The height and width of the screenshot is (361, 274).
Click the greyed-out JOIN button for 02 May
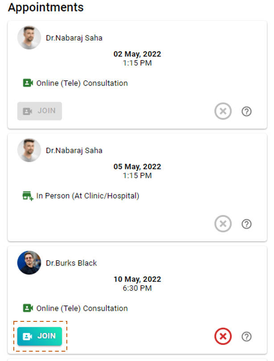point(40,111)
